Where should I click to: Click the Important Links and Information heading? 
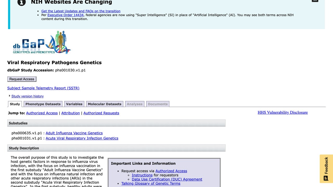click(143, 163)
